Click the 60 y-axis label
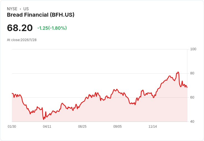The image size is (204, 141). (192, 97)
